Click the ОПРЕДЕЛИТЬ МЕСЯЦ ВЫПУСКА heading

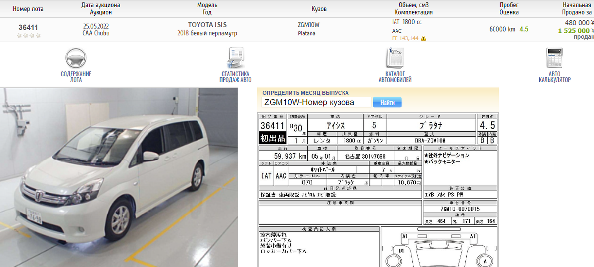305,93
